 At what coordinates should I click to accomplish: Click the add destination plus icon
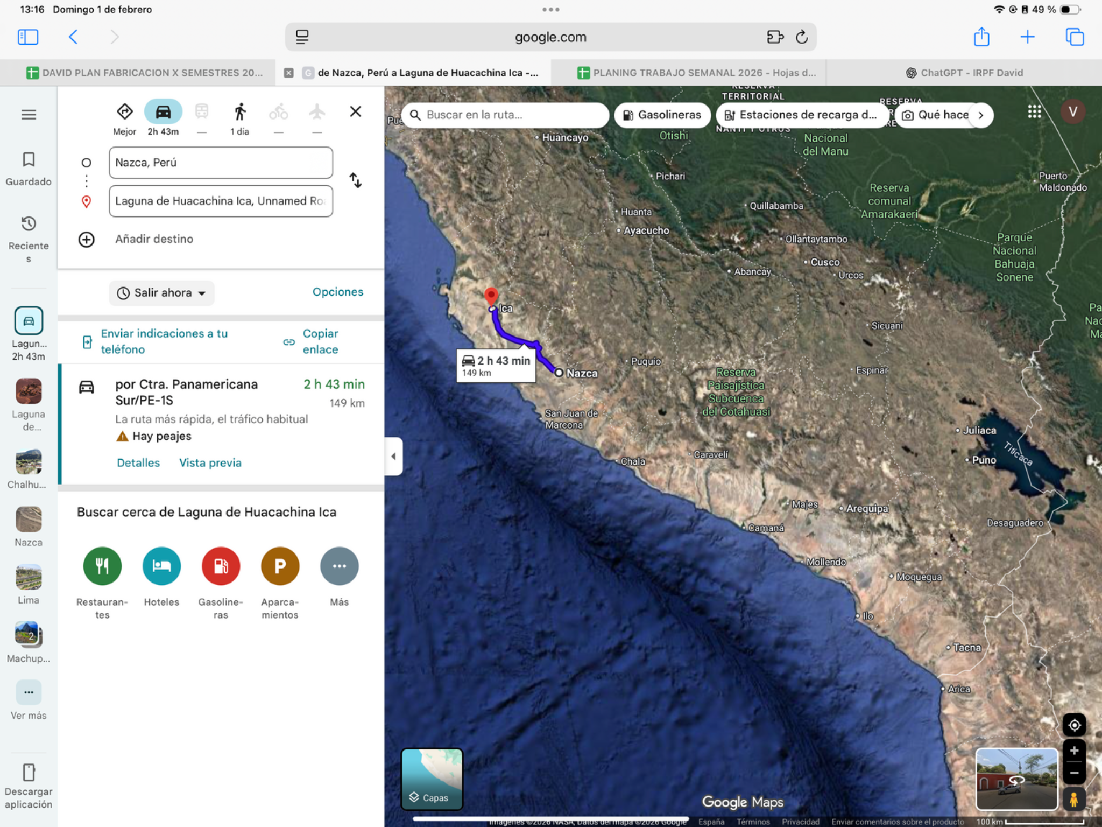click(x=87, y=239)
